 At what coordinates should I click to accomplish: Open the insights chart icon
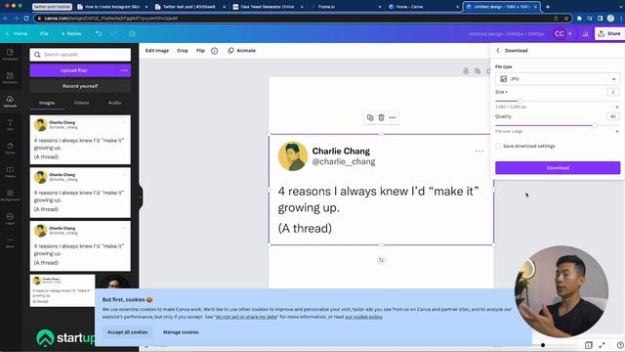(585, 34)
